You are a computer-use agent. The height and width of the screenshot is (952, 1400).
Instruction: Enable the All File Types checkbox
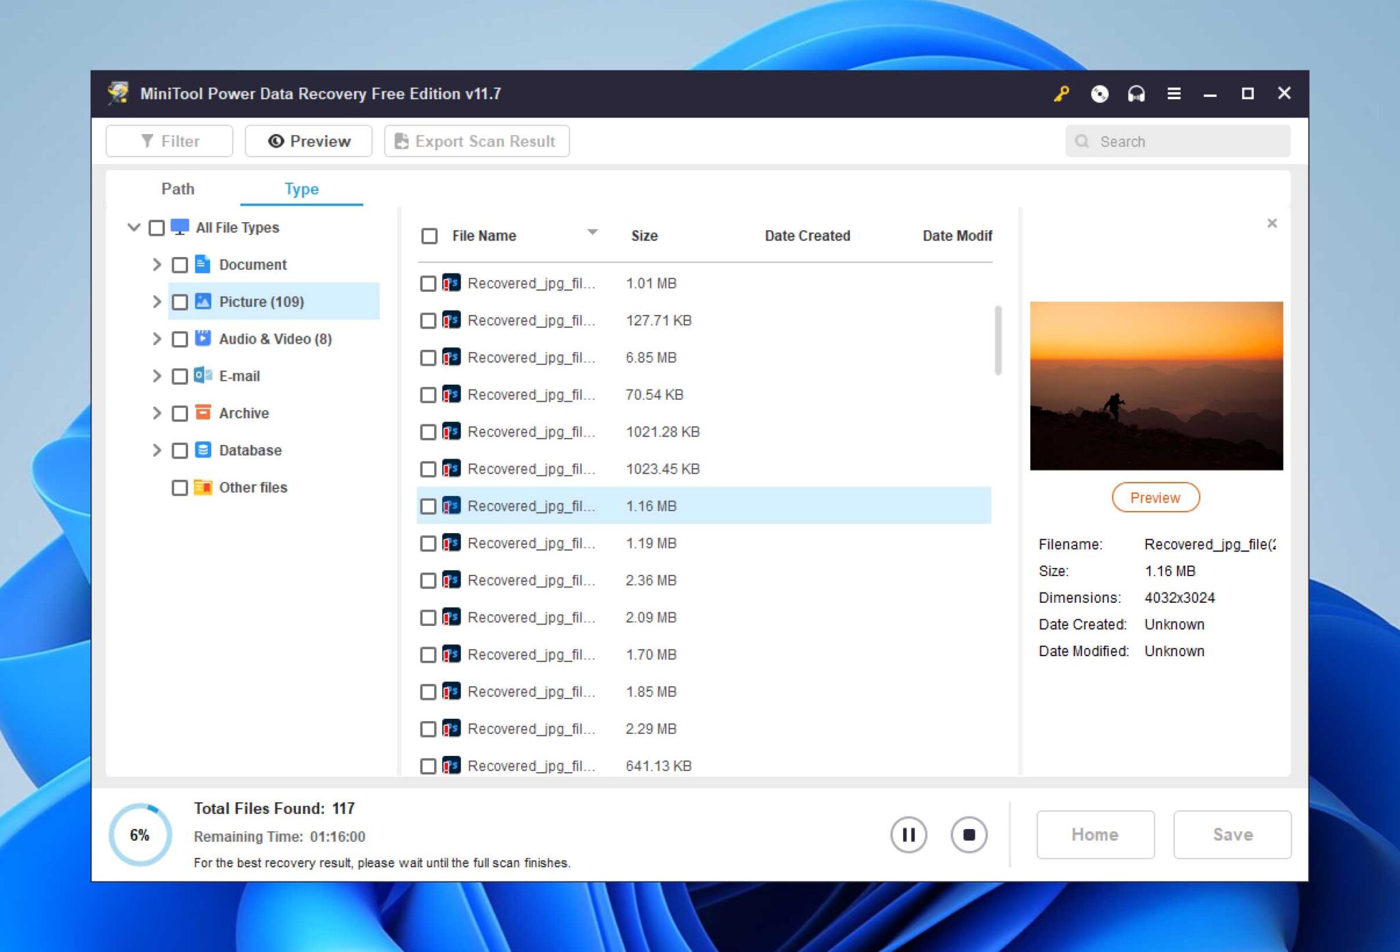155,227
